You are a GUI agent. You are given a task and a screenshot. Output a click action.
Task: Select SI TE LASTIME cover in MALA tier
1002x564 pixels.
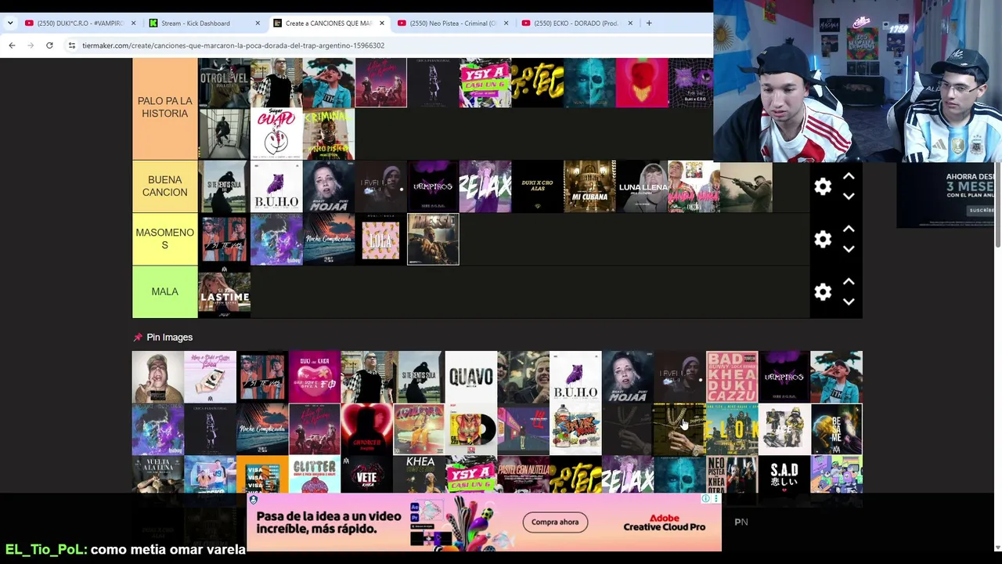225,291
